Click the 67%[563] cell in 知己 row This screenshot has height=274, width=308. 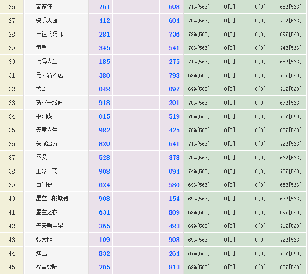(199, 253)
